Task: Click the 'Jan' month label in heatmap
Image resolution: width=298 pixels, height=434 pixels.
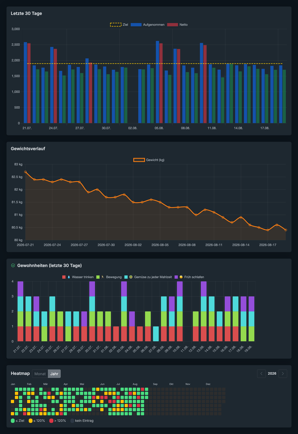Action: 13,384
